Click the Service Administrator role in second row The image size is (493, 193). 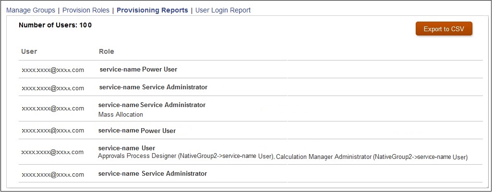153,87
